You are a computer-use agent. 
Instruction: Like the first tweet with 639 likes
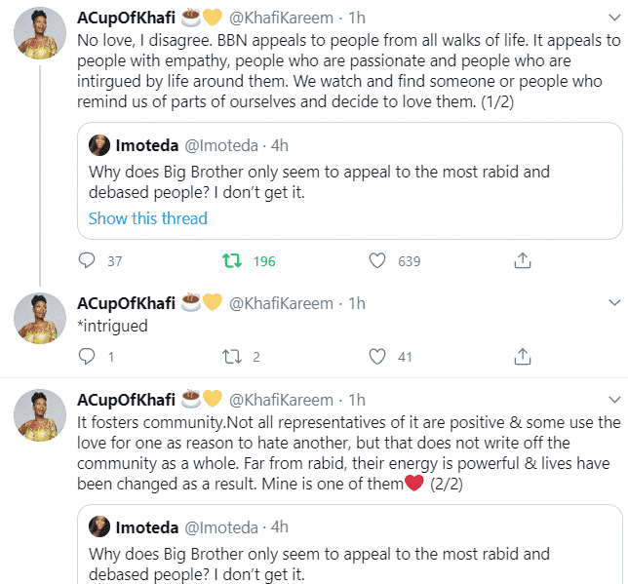(377, 260)
